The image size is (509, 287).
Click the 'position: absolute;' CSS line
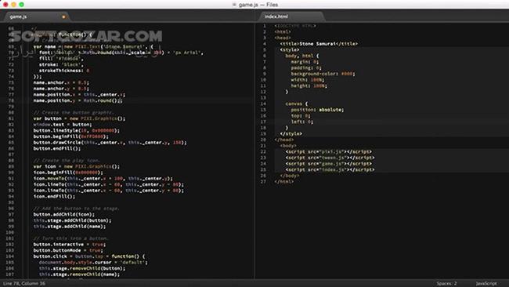point(317,110)
